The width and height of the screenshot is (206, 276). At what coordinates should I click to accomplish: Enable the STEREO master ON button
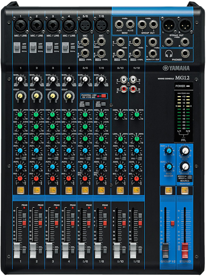(x=184, y=190)
